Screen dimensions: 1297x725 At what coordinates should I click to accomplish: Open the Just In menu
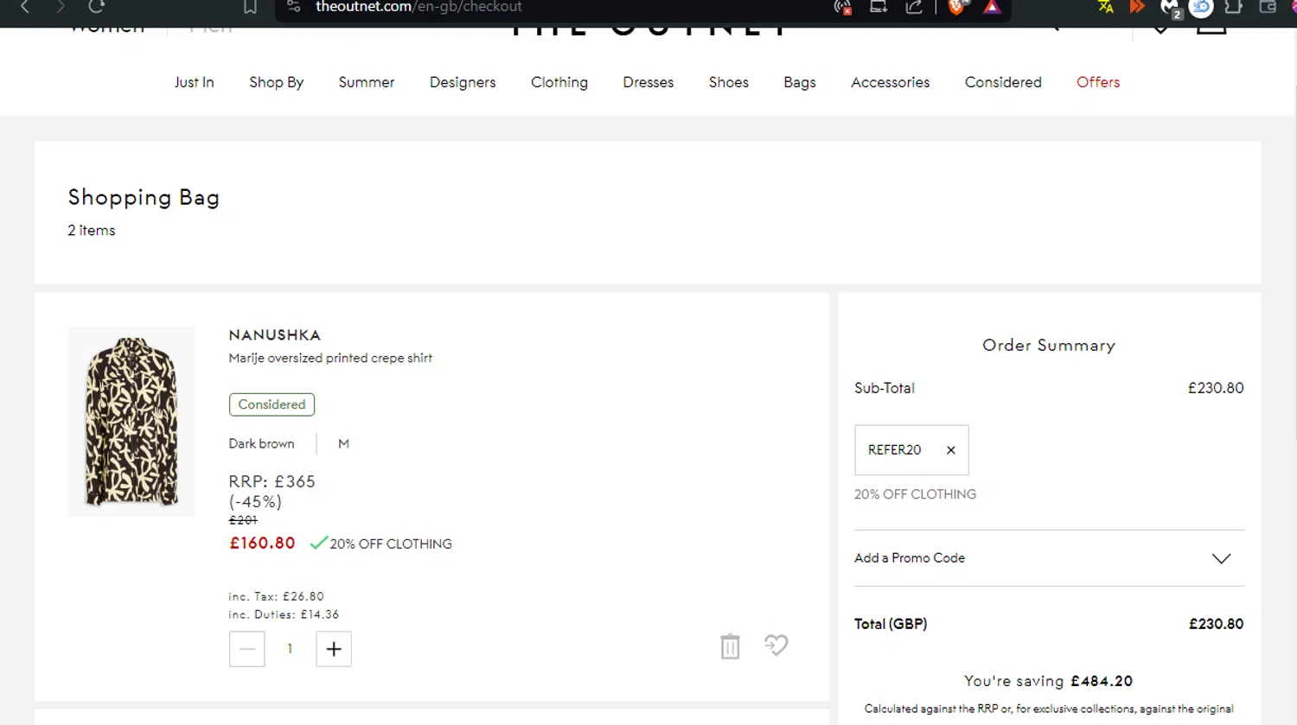tap(195, 82)
